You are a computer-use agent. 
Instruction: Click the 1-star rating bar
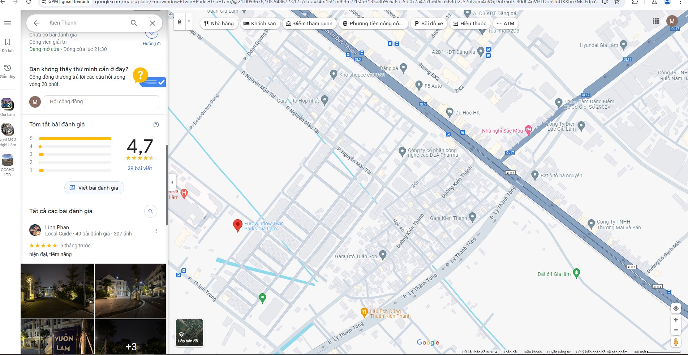[x=75, y=170]
